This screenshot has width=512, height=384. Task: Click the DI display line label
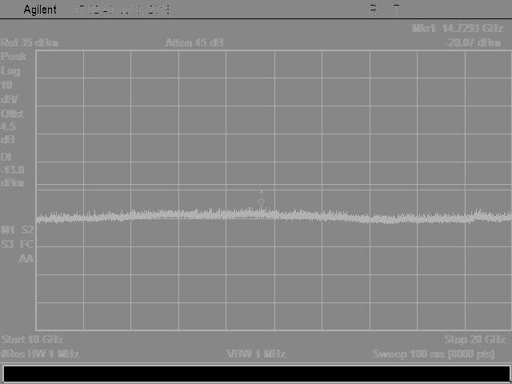tap(6, 157)
